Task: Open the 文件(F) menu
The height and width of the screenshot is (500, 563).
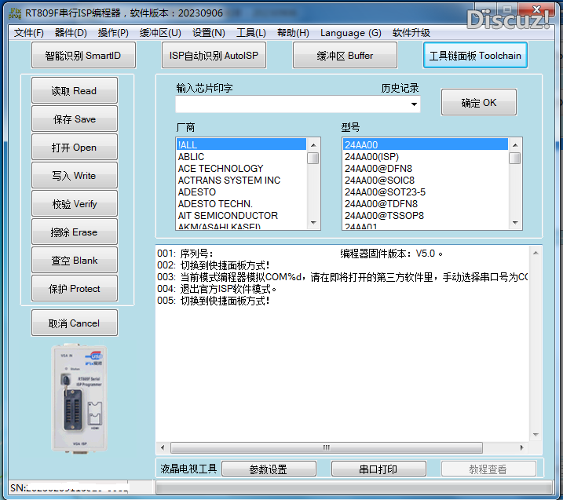Action: click(29, 33)
